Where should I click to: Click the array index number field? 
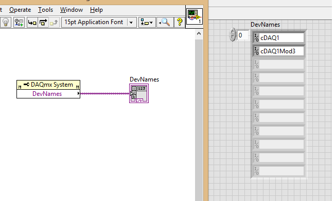[243, 35]
